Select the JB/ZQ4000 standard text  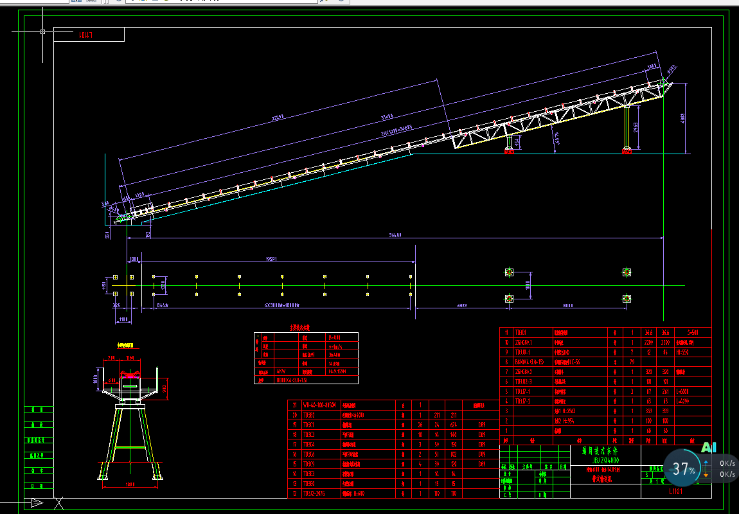click(x=605, y=460)
